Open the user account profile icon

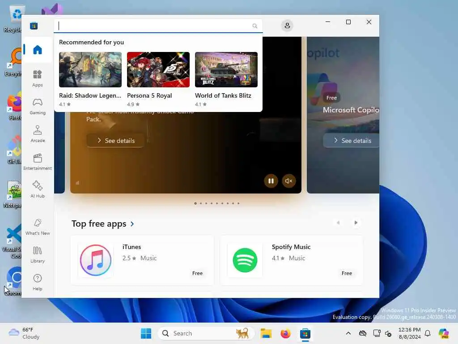click(287, 26)
